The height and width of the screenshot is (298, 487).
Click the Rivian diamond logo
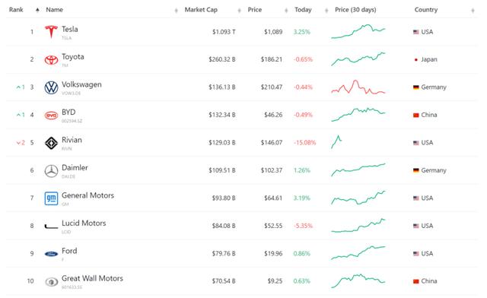pos(51,143)
